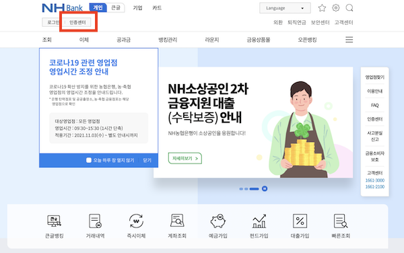The image size is (404, 253).
Task: Open the hamburger full menu icon
Action: point(349,40)
